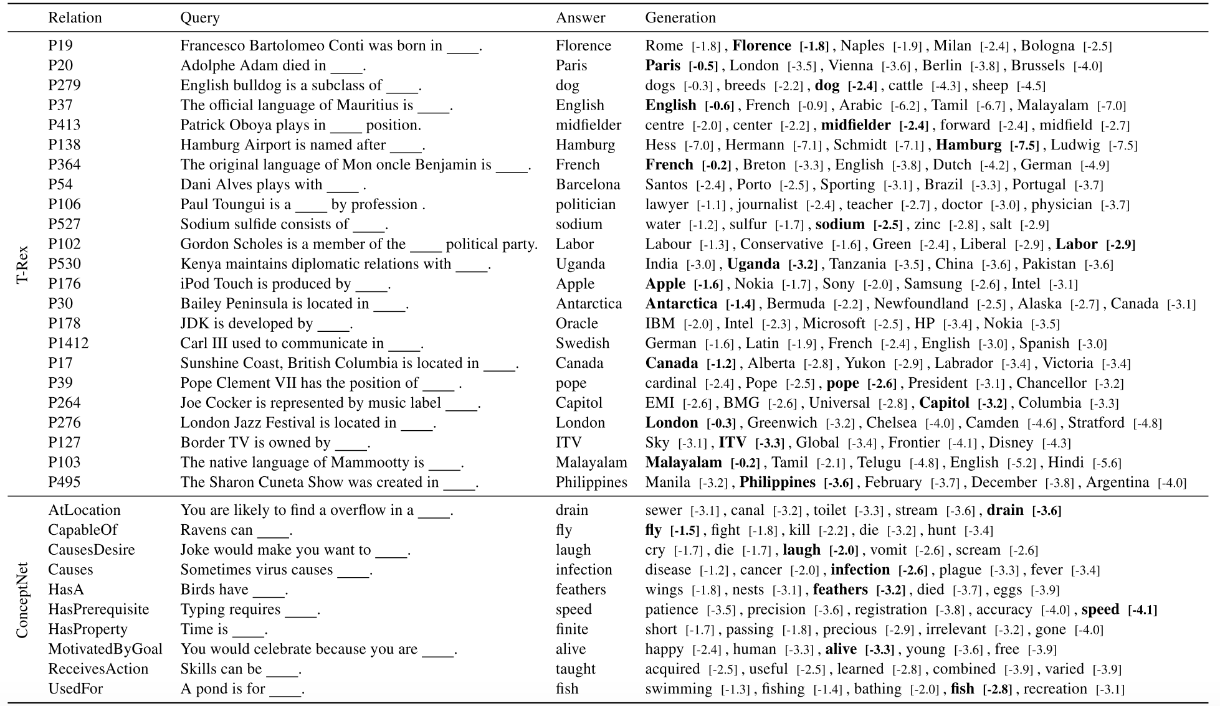The height and width of the screenshot is (706, 1220).
Task: Click the 'Relation' column header
Action: [75, 17]
